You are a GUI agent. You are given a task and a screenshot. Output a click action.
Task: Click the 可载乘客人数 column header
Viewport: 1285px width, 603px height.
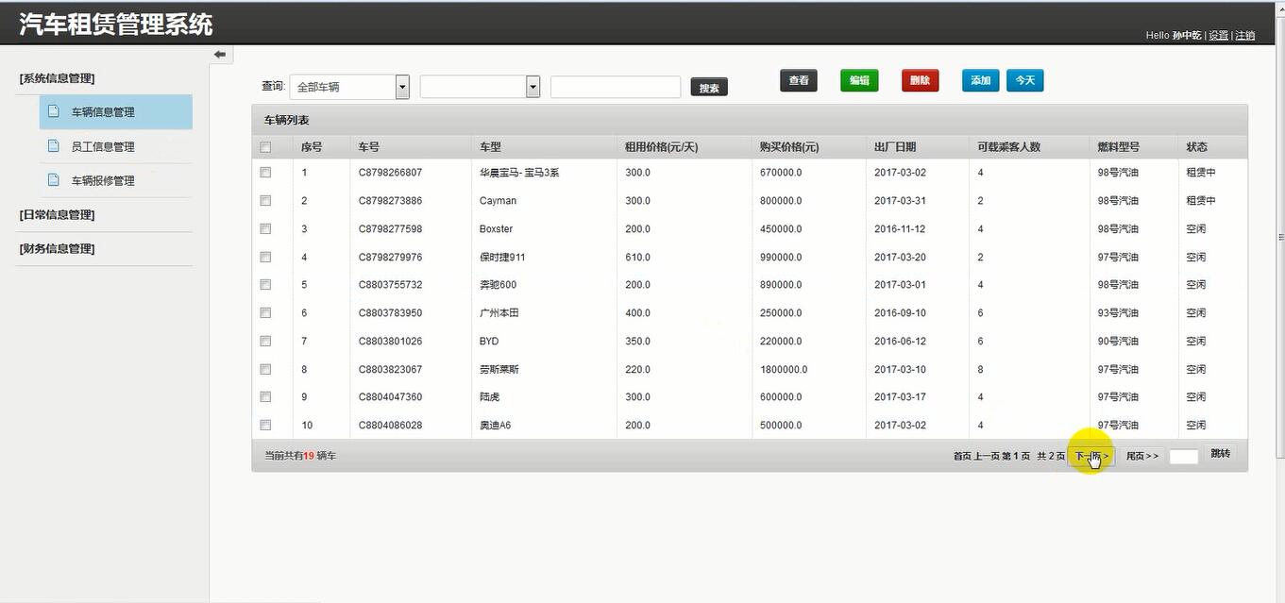click(1009, 147)
